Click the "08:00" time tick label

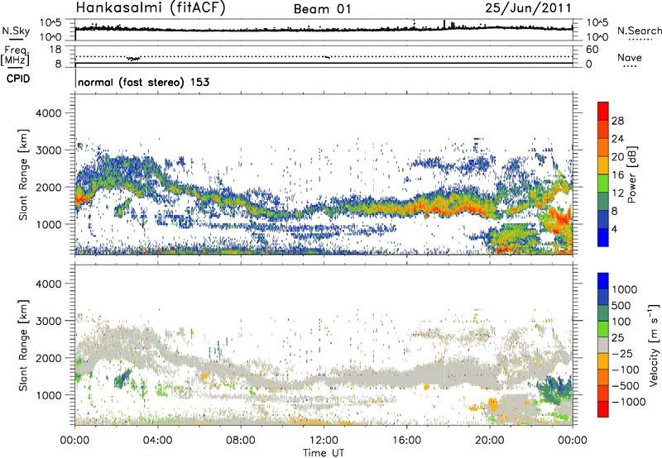[x=241, y=441]
